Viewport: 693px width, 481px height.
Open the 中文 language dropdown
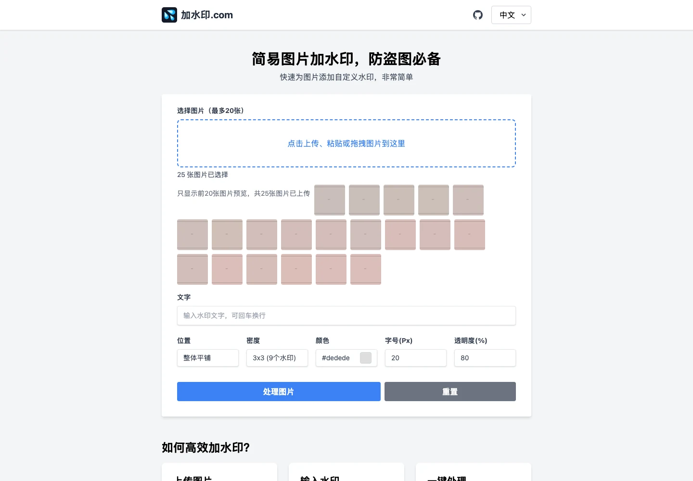click(511, 15)
